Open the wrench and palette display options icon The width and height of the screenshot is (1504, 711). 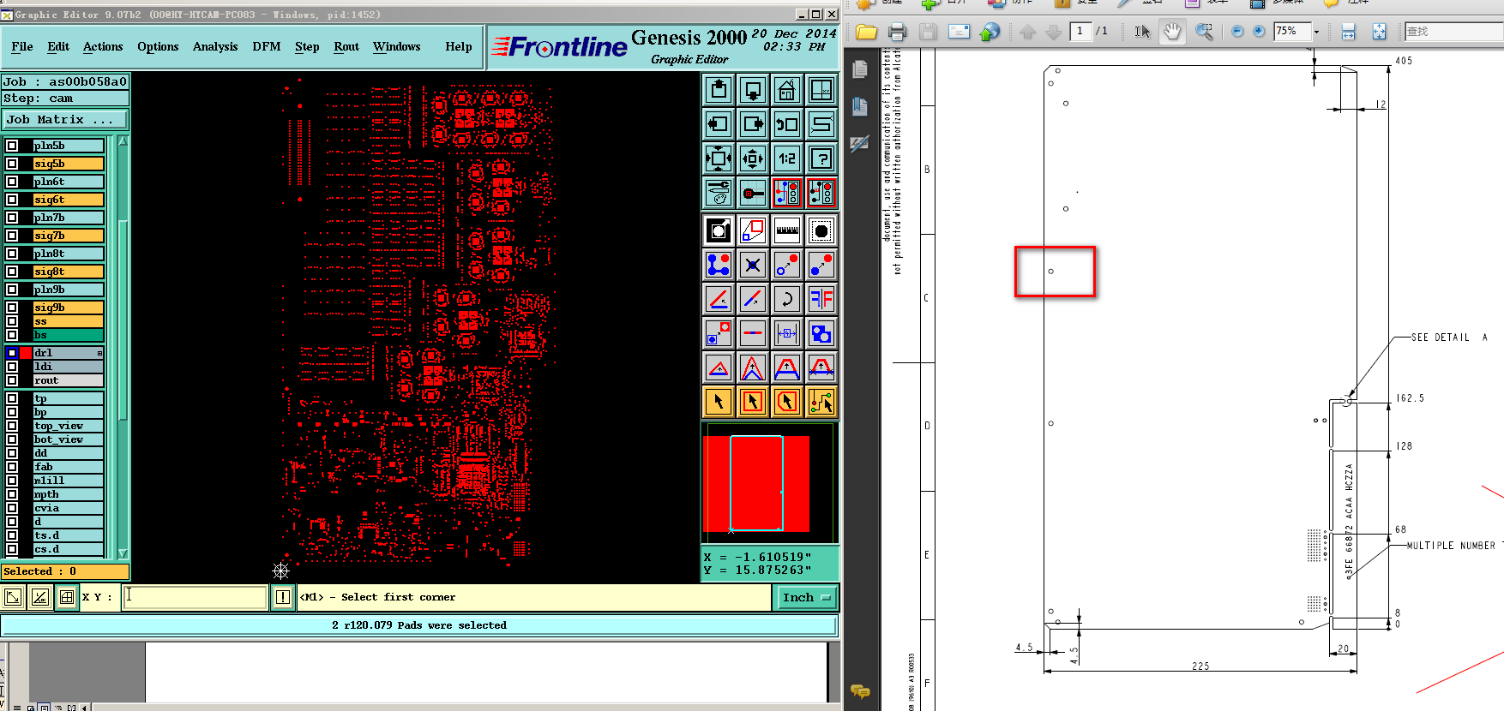coord(719,193)
